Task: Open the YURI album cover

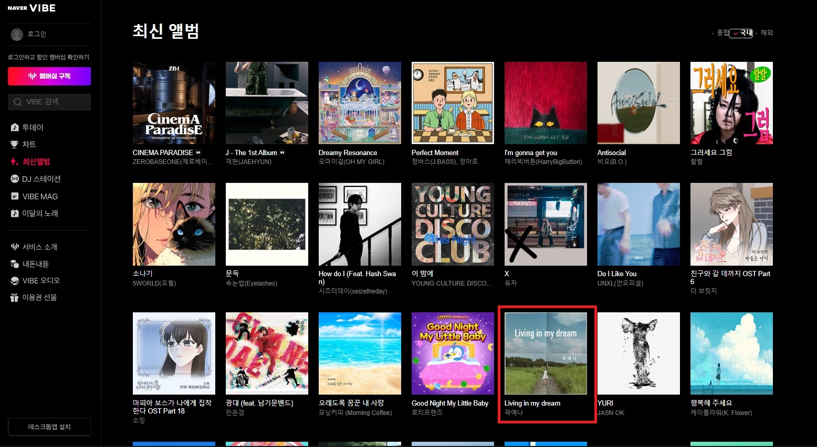Action: click(x=638, y=353)
